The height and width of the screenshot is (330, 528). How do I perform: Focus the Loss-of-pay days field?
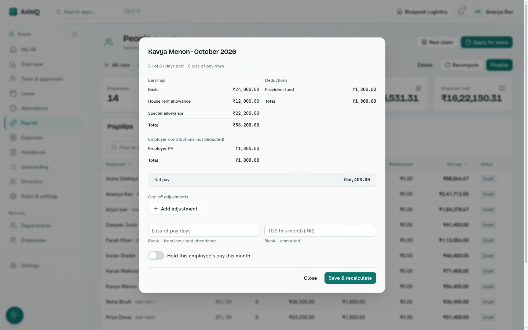[x=204, y=231]
